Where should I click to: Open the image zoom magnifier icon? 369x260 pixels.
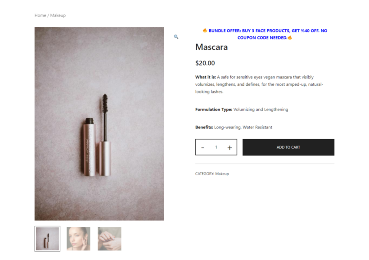176,36
